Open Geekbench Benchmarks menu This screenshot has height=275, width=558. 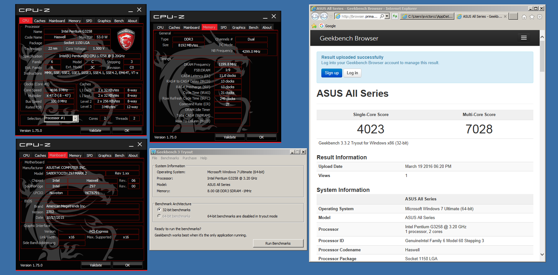click(x=170, y=158)
